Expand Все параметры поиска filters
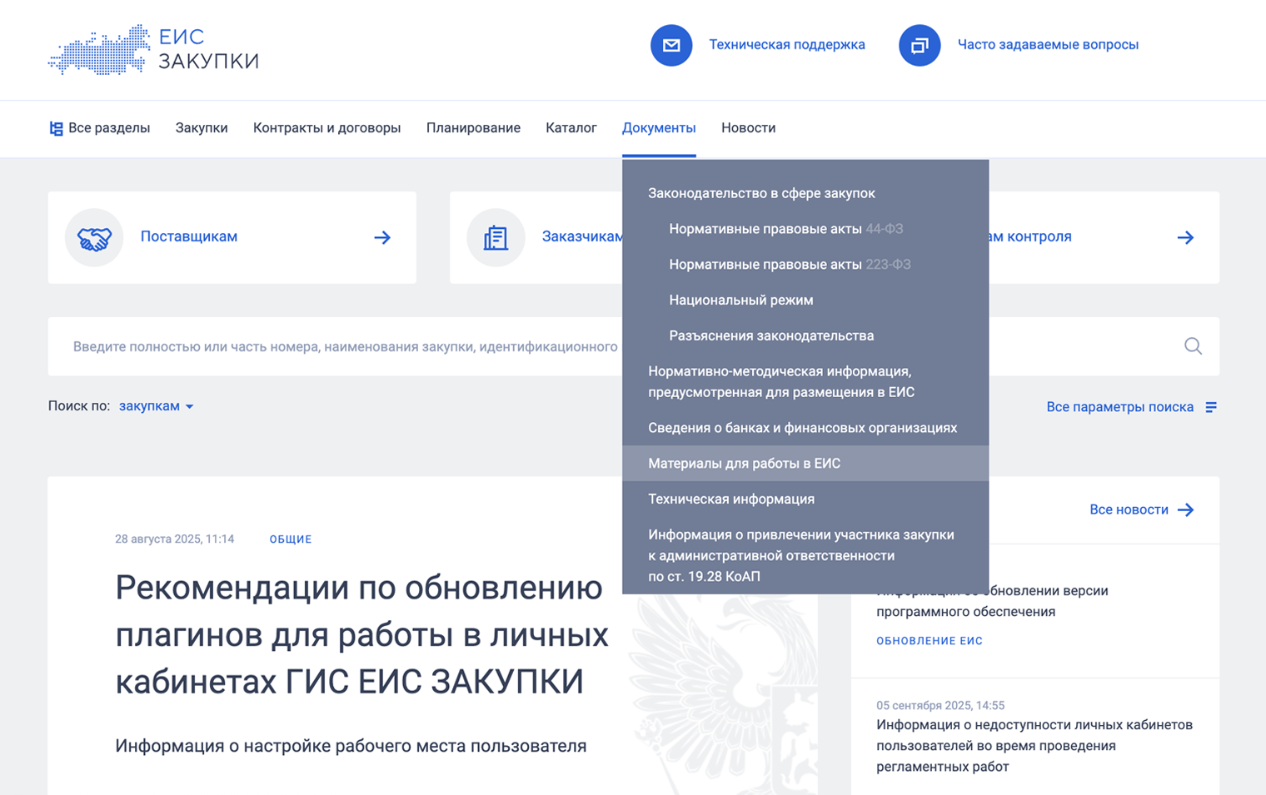Image resolution: width=1266 pixels, height=795 pixels. tap(1130, 407)
